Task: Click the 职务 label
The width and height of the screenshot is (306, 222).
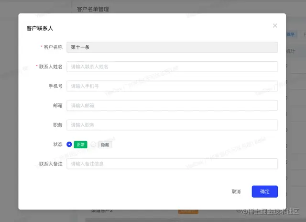Action: point(58,125)
